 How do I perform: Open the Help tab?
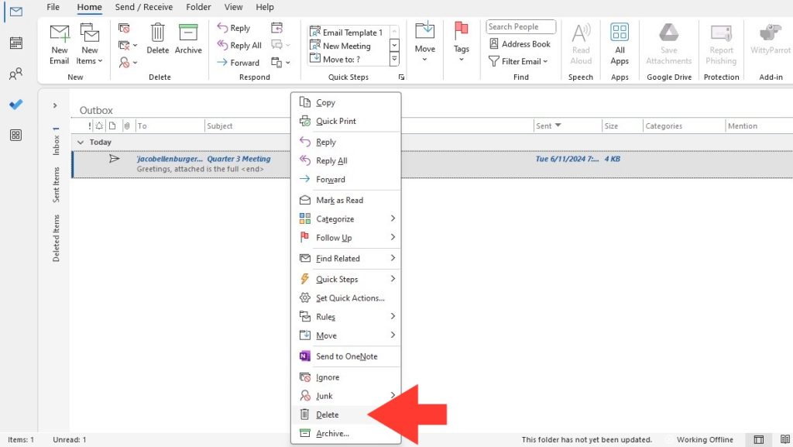[265, 7]
